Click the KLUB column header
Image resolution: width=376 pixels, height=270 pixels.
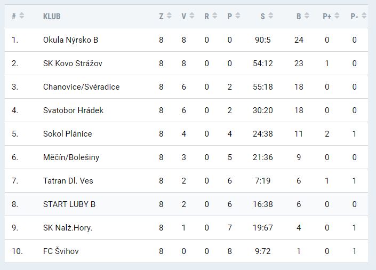pyautogui.click(x=52, y=16)
